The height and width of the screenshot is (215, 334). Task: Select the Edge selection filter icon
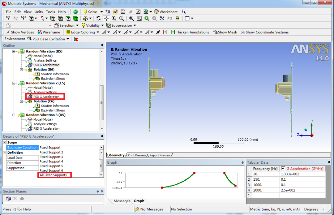pos(60,19)
